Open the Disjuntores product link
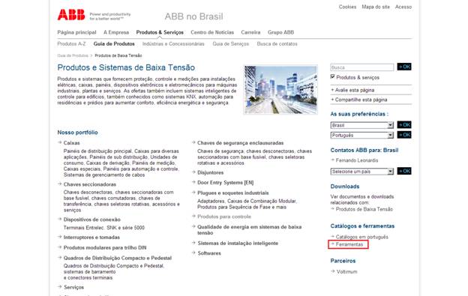468x296 pixels. pyautogui.click(x=210, y=172)
